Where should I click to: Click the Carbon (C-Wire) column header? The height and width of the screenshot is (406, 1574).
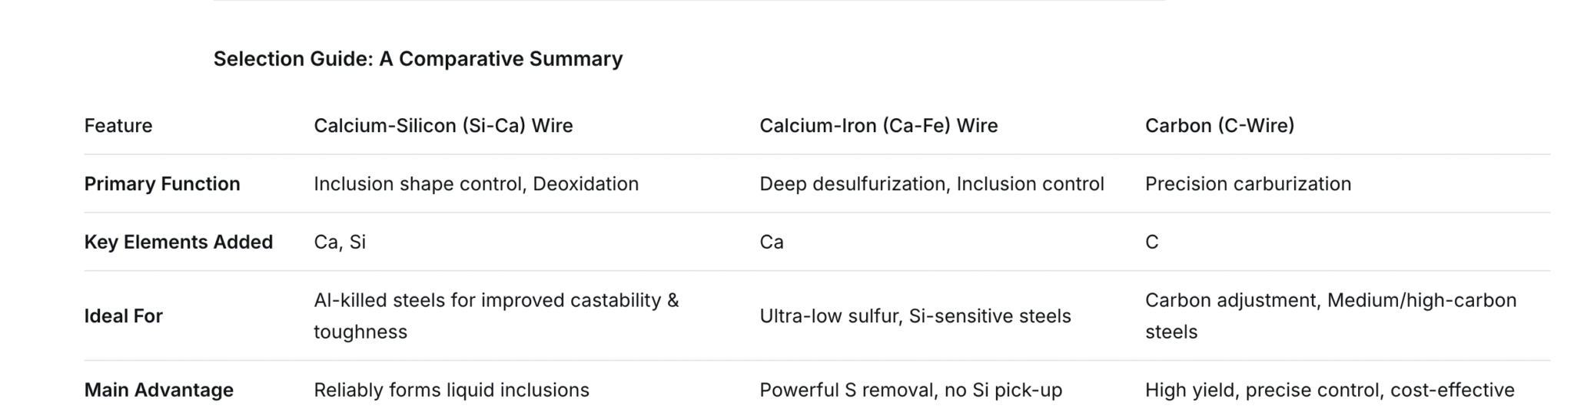click(x=1219, y=126)
